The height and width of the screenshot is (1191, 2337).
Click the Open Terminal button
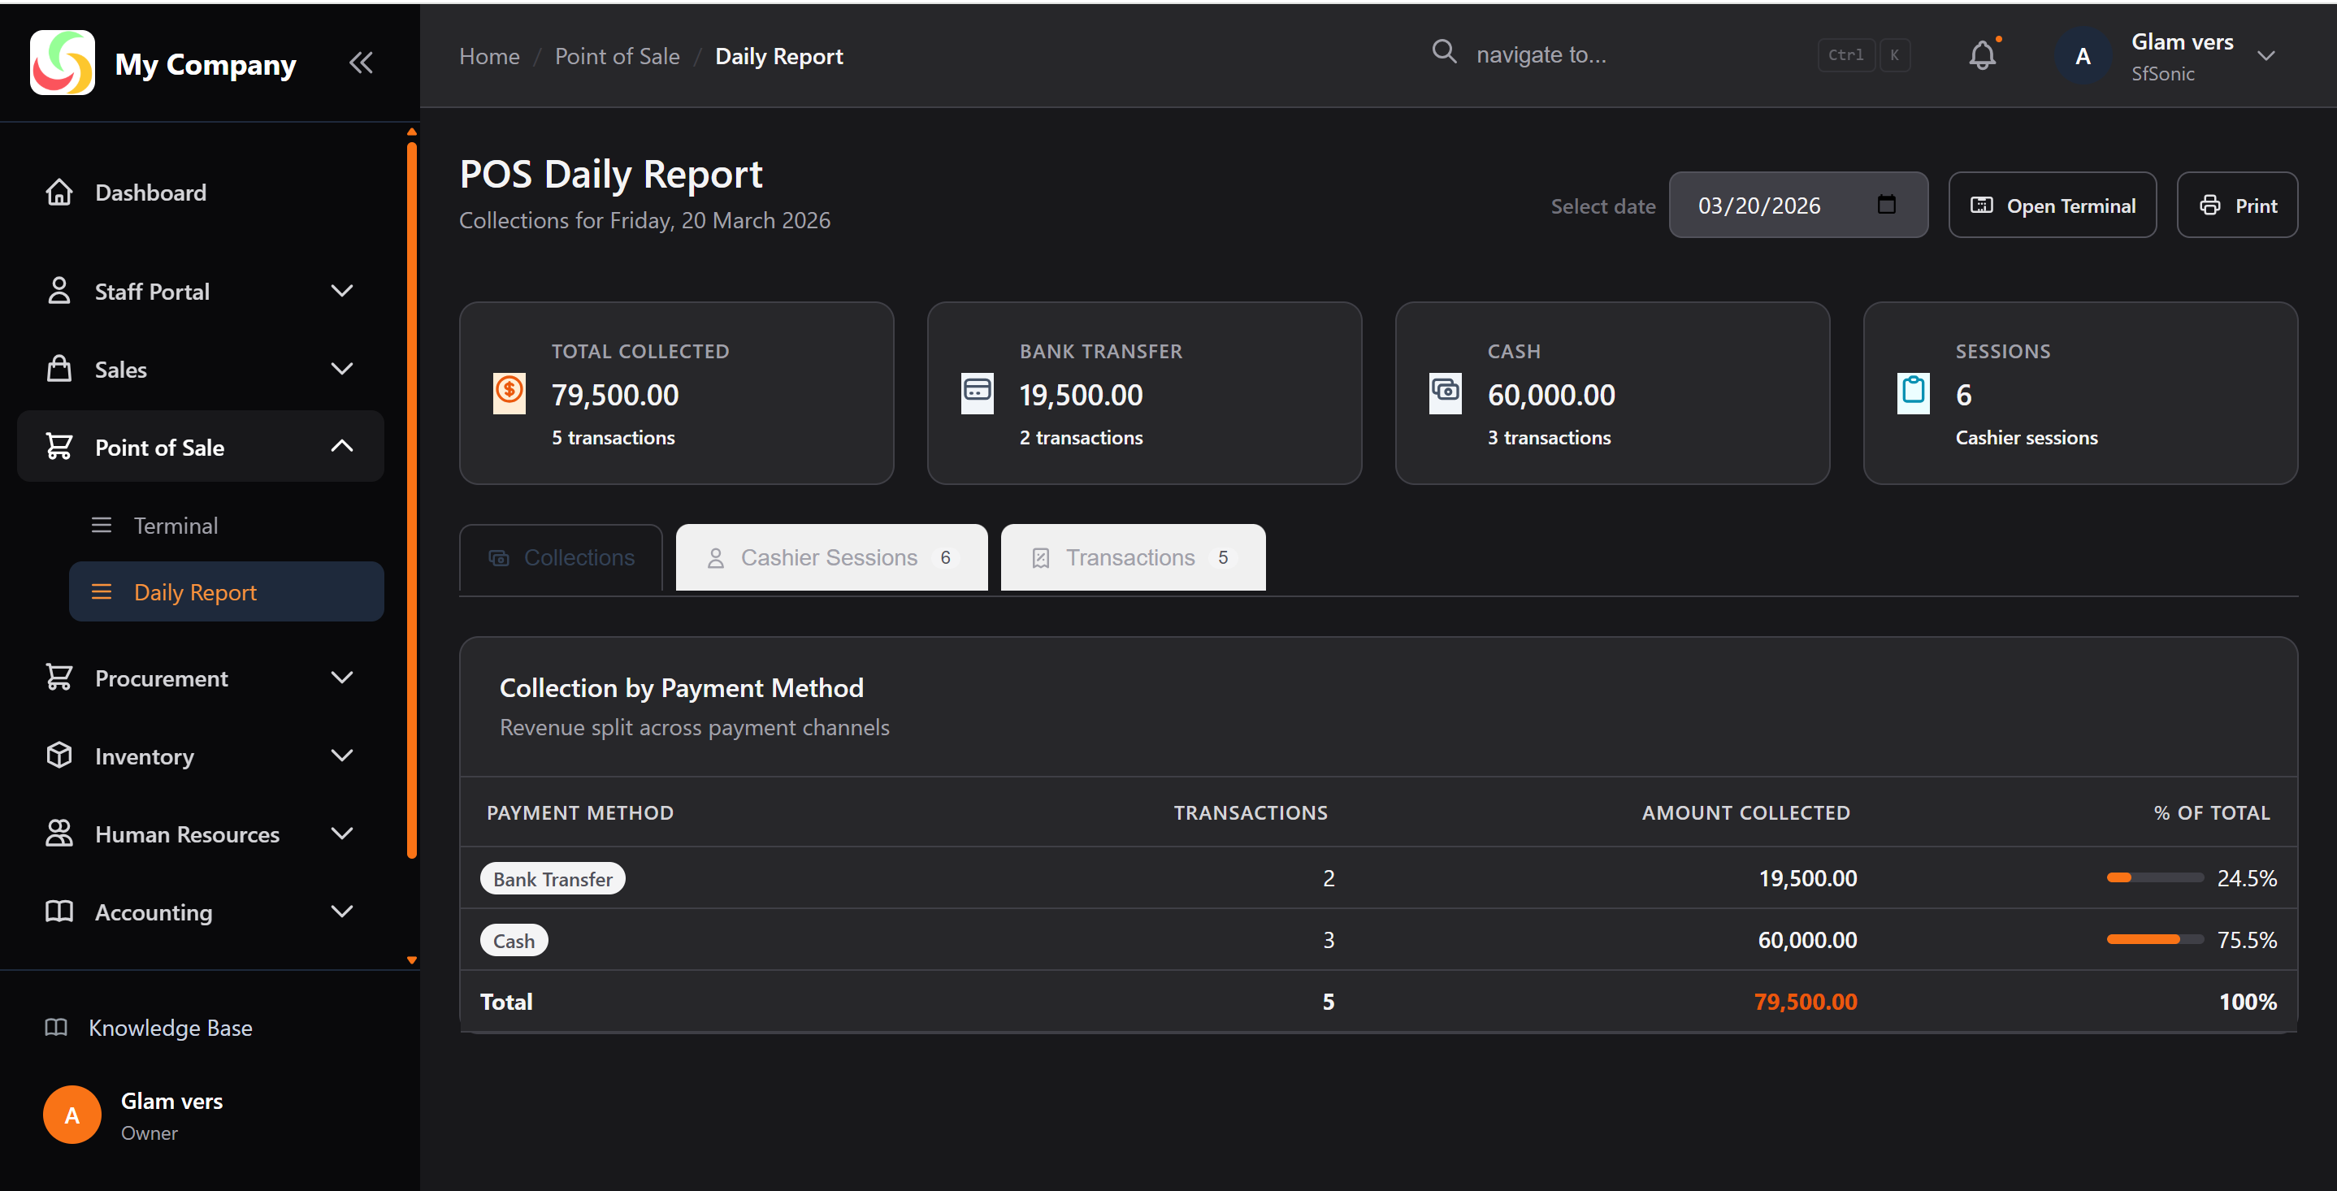pyautogui.click(x=2052, y=205)
